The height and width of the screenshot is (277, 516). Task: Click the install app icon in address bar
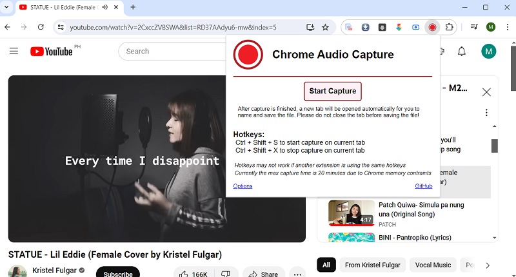coord(310,27)
